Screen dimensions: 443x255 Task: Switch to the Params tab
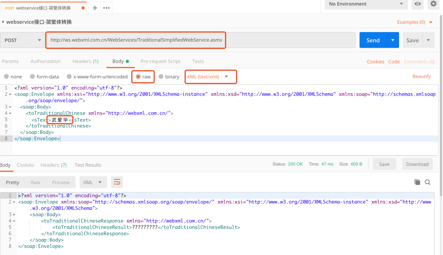tap(10, 61)
